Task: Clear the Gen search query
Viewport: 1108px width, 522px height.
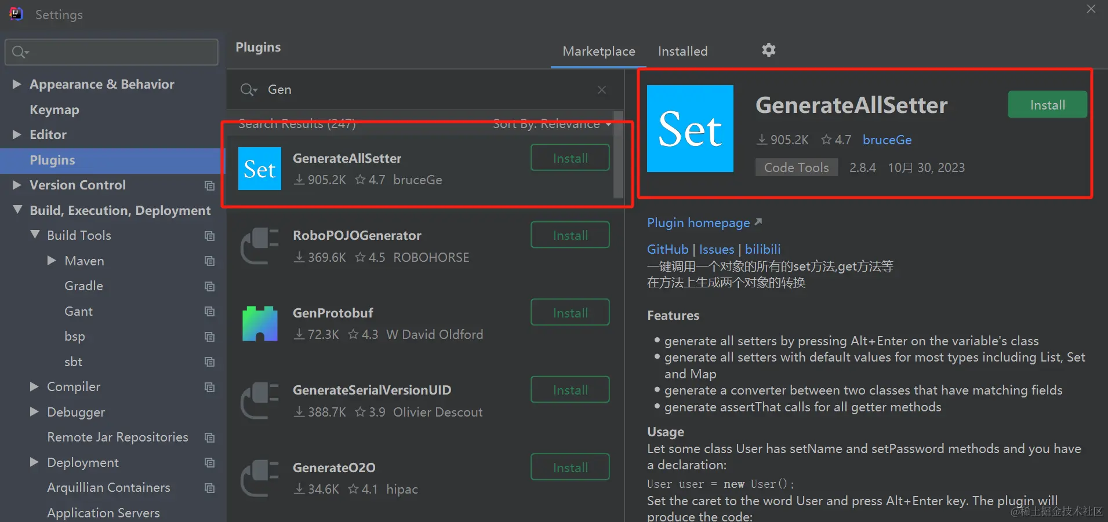Action: coord(601,90)
